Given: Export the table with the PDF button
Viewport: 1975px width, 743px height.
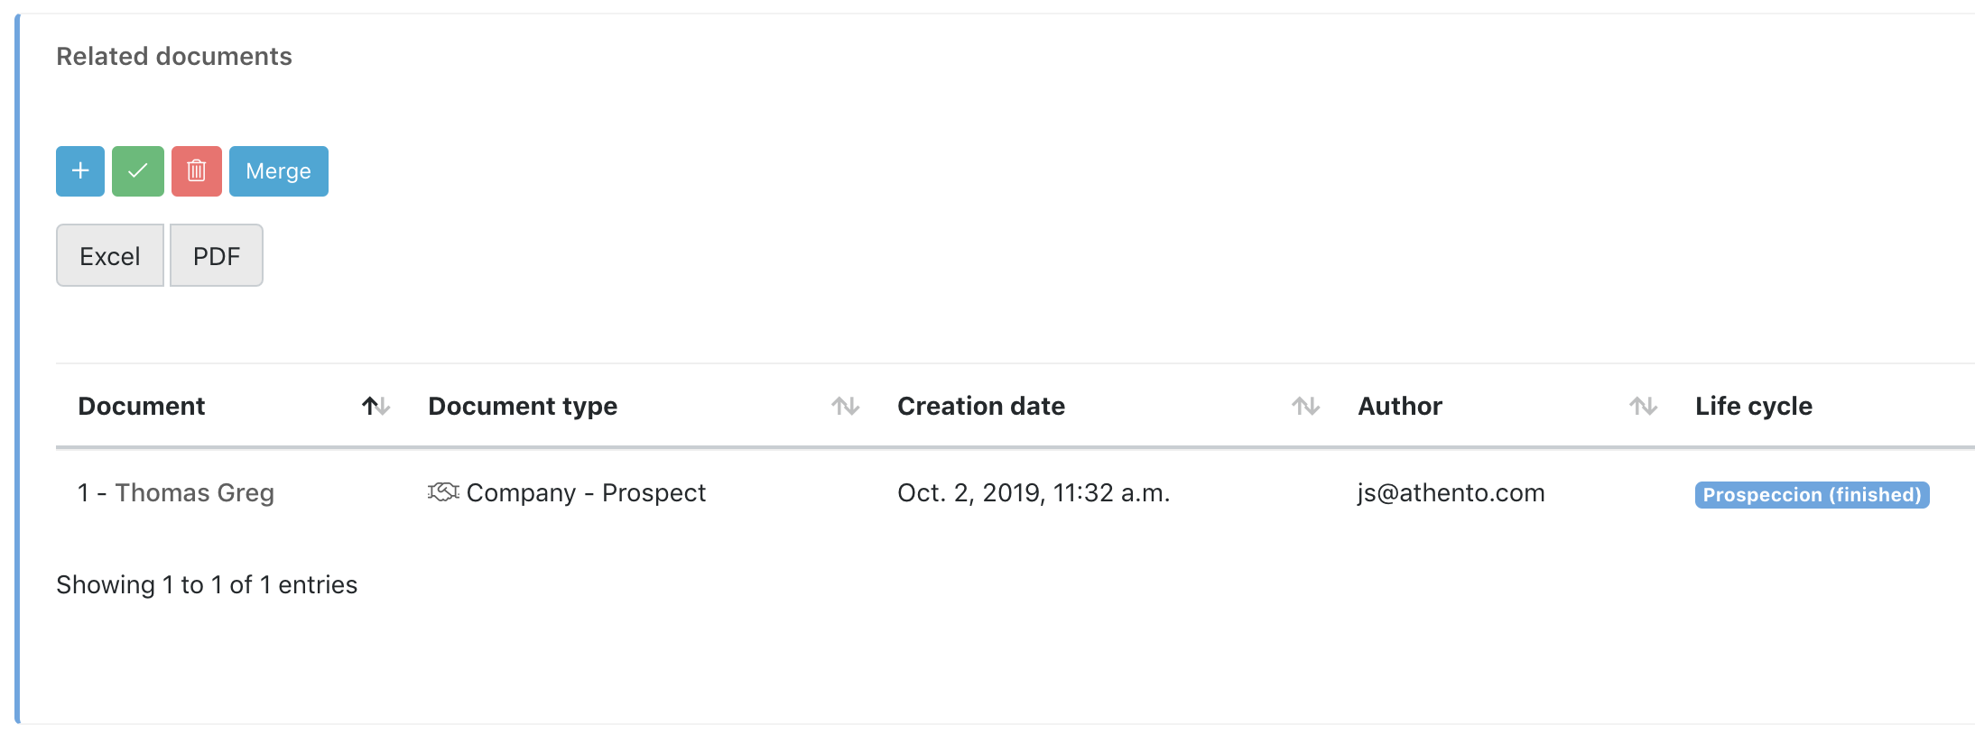Looking at the screenshot, I should (x=217, y=256).
